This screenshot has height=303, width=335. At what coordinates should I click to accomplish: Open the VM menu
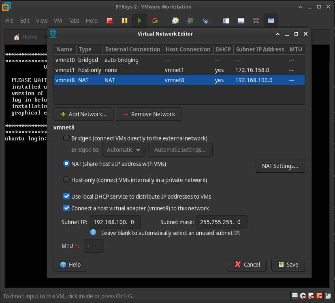[x=58, y=21]
